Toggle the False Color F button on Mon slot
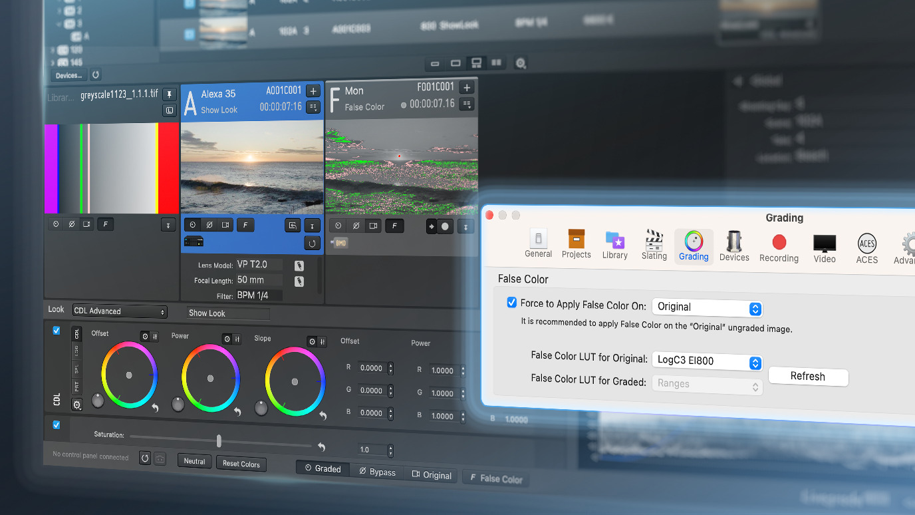Screen dimensions: 915x515 click(394, 226)
